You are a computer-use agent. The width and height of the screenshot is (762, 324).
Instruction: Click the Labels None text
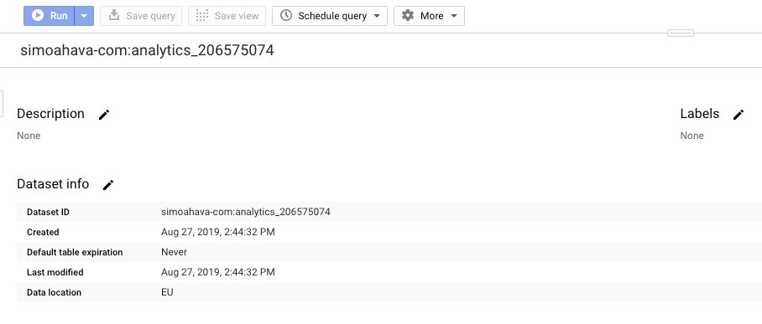coord(692,136)
